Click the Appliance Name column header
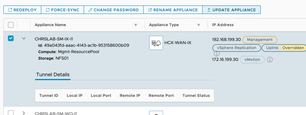The height and width of the screenshot is (115, 306). [x=50, y=25]
